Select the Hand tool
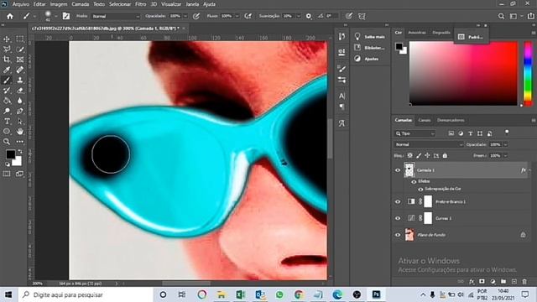This screenshot has width=537, height=302. [20, 131]
